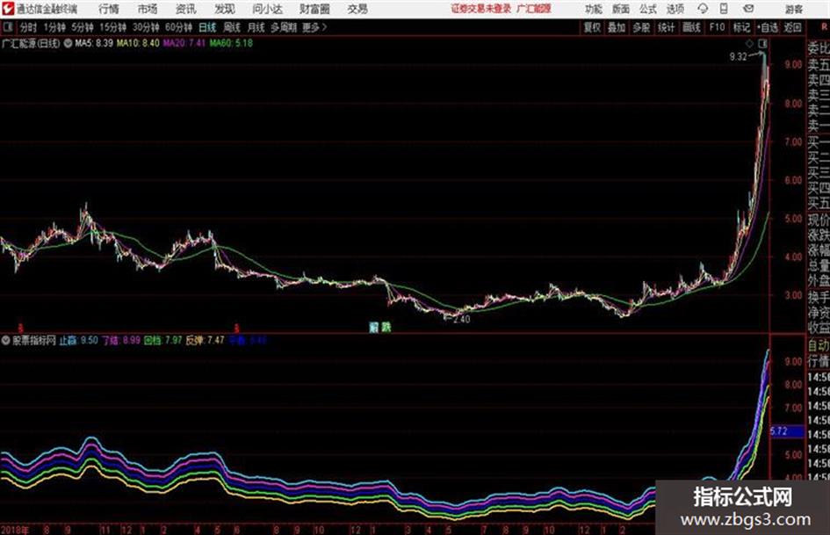Switch to 周线 weekly tab
Screen dimensions: 830x535
coord(232,27)
